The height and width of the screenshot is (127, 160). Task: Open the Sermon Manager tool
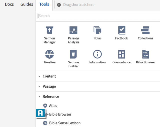[49, 34]
